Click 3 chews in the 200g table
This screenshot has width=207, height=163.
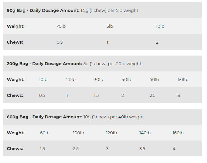179,96
